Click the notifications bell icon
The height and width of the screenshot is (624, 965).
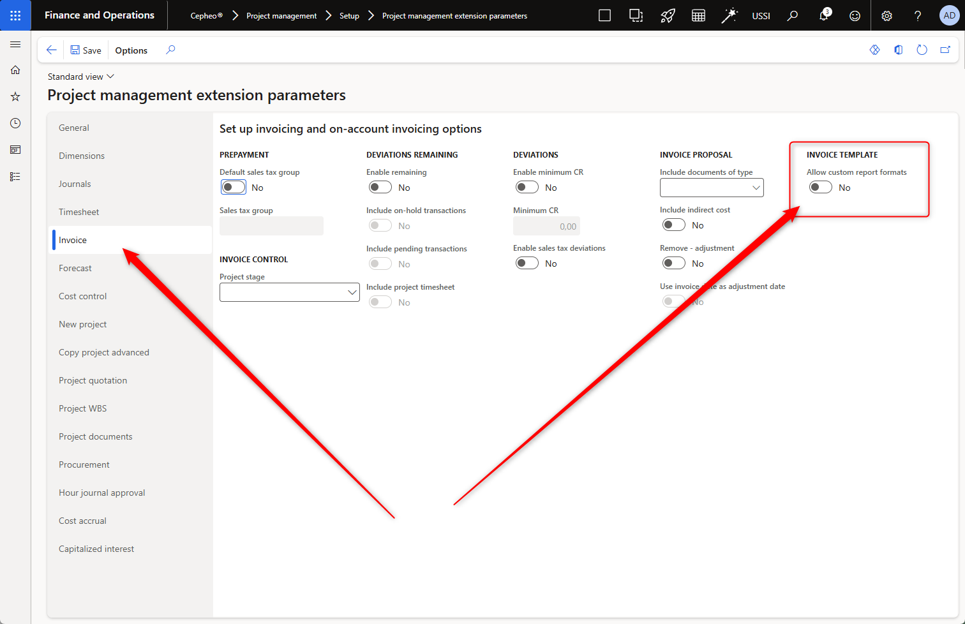[824, 16]
